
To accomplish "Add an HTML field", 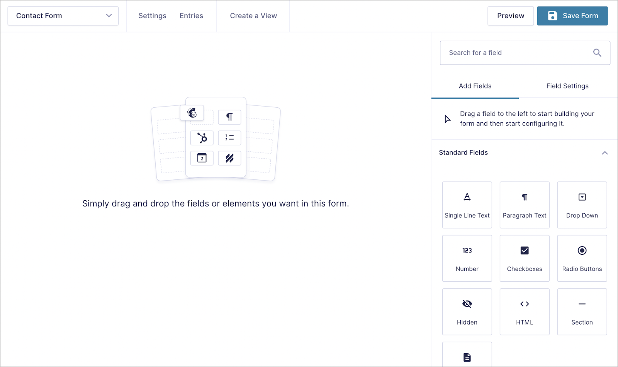I will coord(524,311).
